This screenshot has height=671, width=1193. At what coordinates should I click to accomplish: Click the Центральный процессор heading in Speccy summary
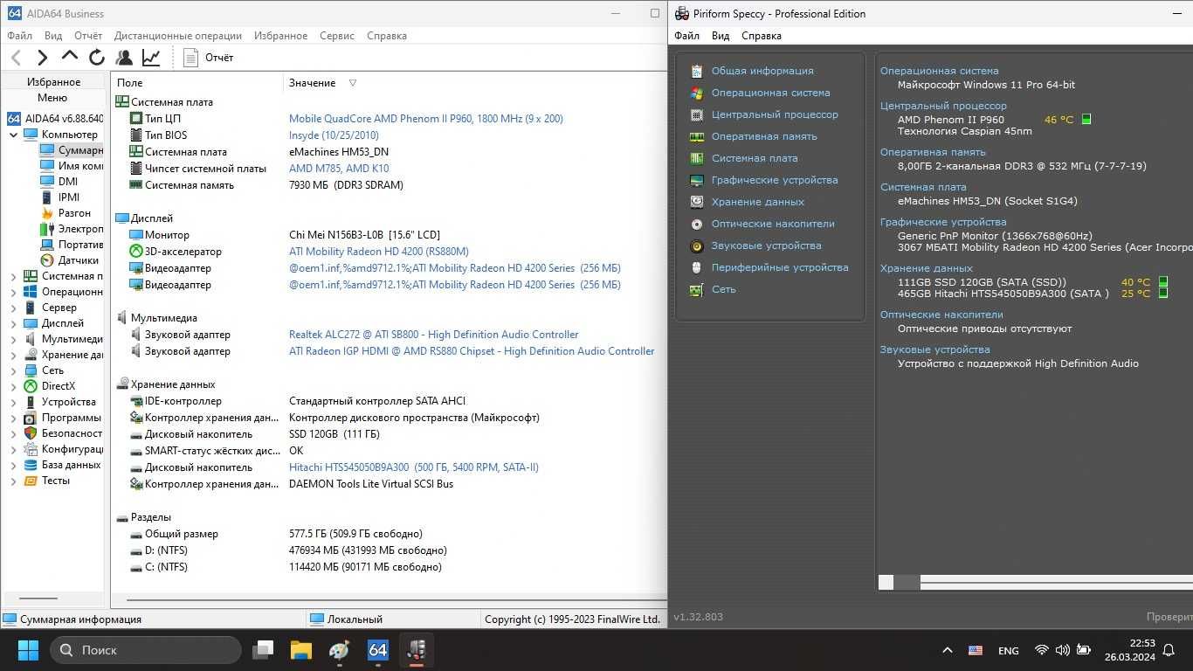pos(943,106)
